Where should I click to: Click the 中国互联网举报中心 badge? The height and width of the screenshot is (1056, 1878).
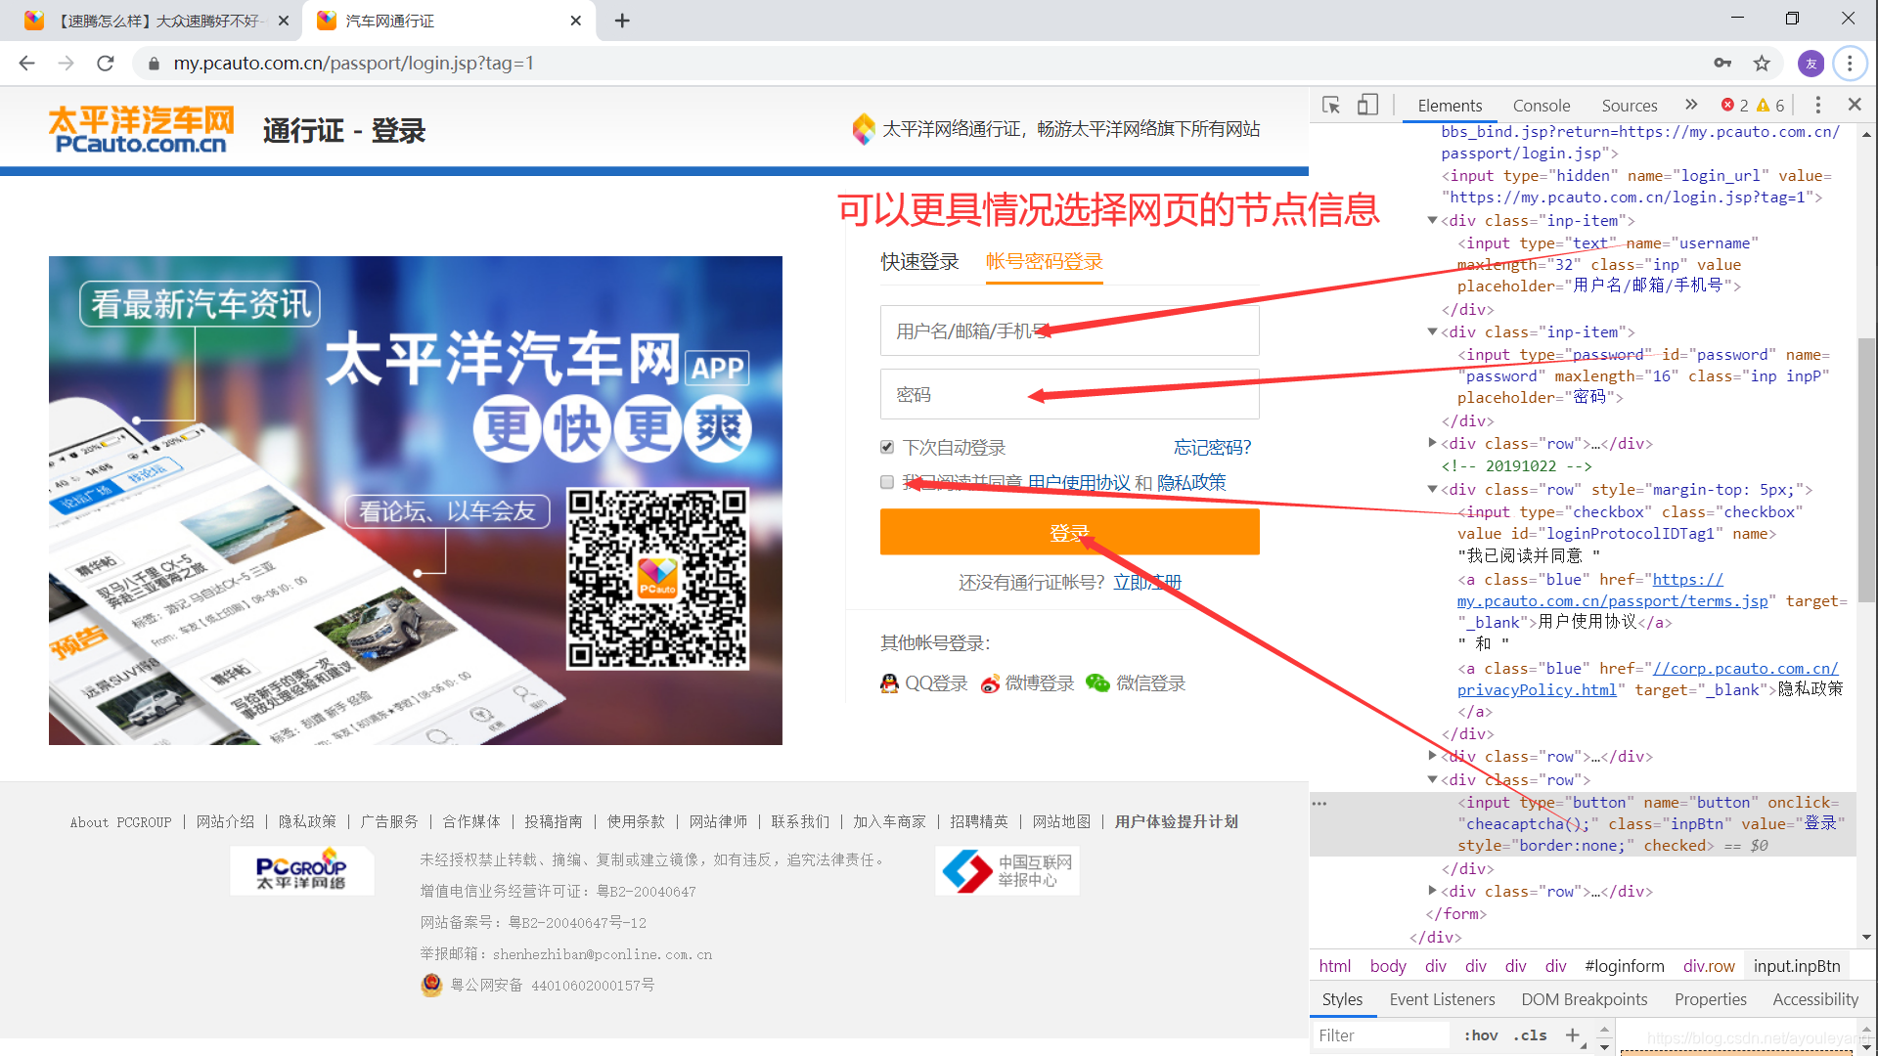coord(1007,869)
